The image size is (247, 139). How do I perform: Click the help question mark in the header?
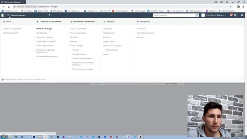point(242,15)
